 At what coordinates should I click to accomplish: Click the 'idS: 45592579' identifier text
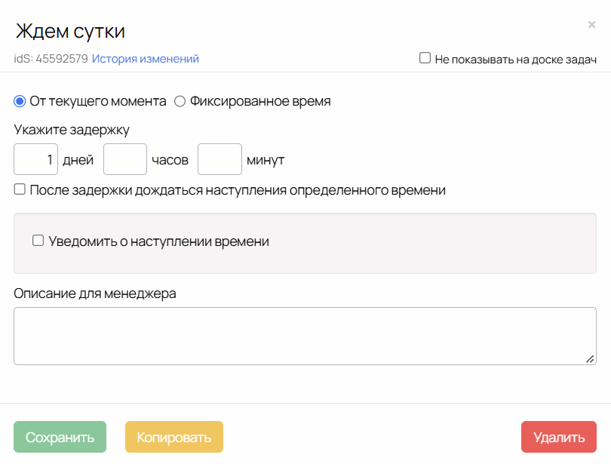pos(51,59)
